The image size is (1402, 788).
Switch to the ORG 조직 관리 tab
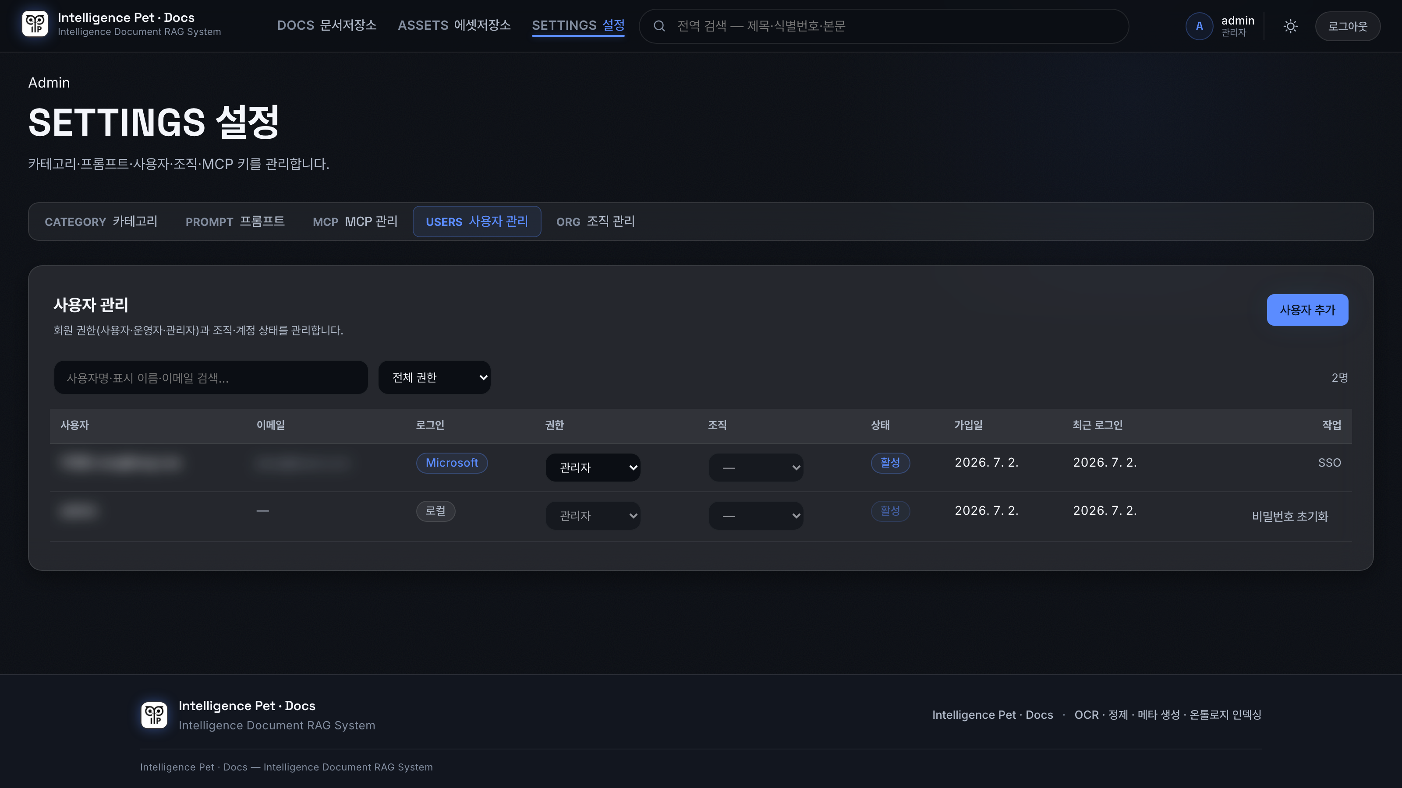click(595, 222)
